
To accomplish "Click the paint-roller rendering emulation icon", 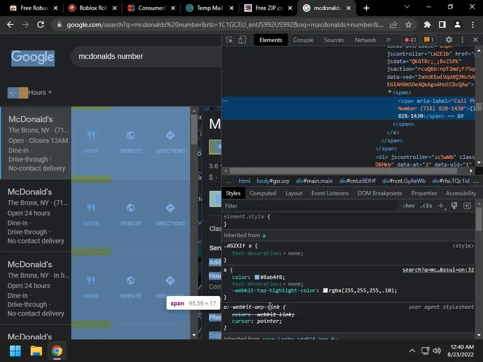I will point(454,206).
